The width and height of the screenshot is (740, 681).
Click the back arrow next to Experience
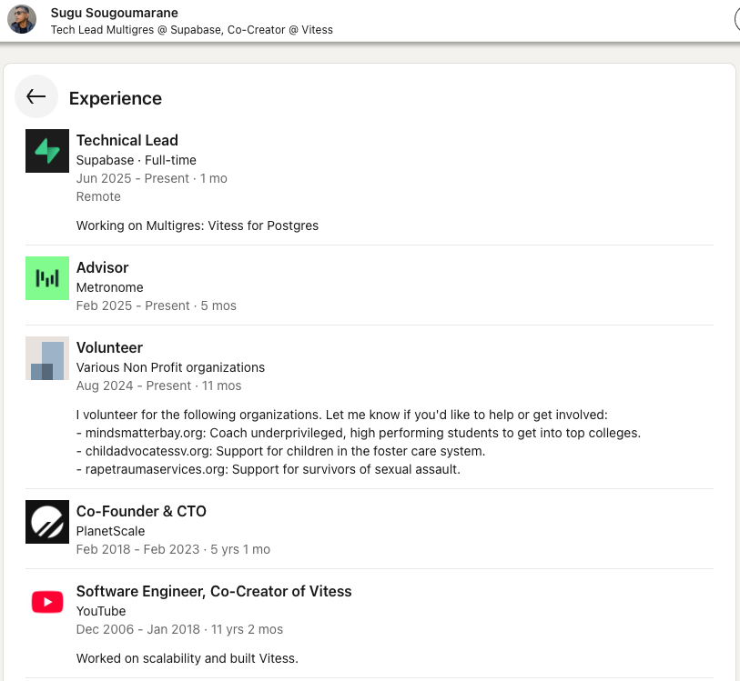35,96
